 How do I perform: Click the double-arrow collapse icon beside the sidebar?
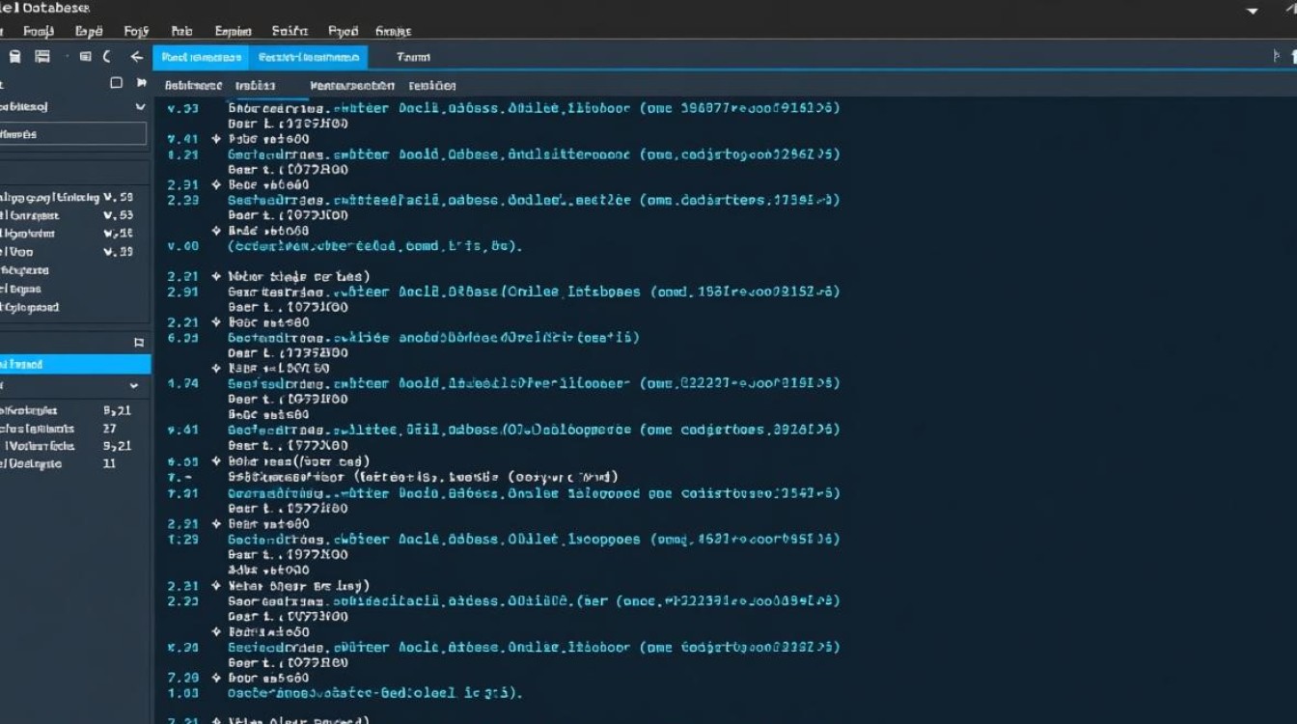pos(141,83)
